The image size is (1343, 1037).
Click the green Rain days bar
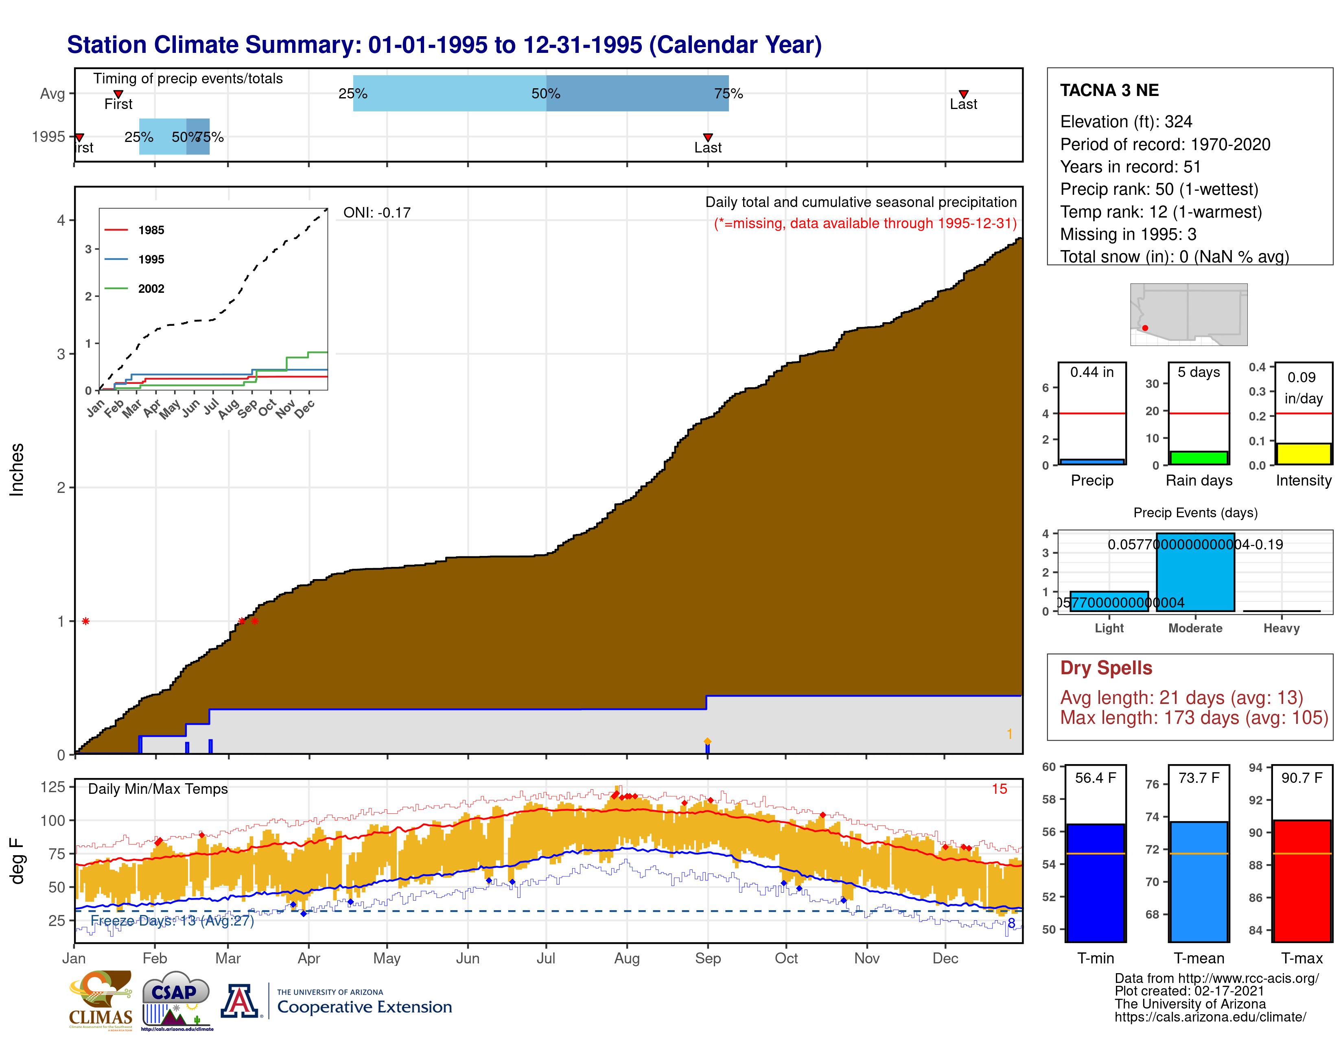pos(1199,457)
